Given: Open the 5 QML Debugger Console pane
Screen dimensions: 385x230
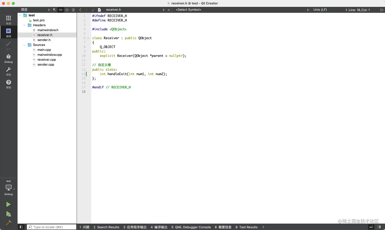Looking at the screenshot, I should tap(191, 227).
